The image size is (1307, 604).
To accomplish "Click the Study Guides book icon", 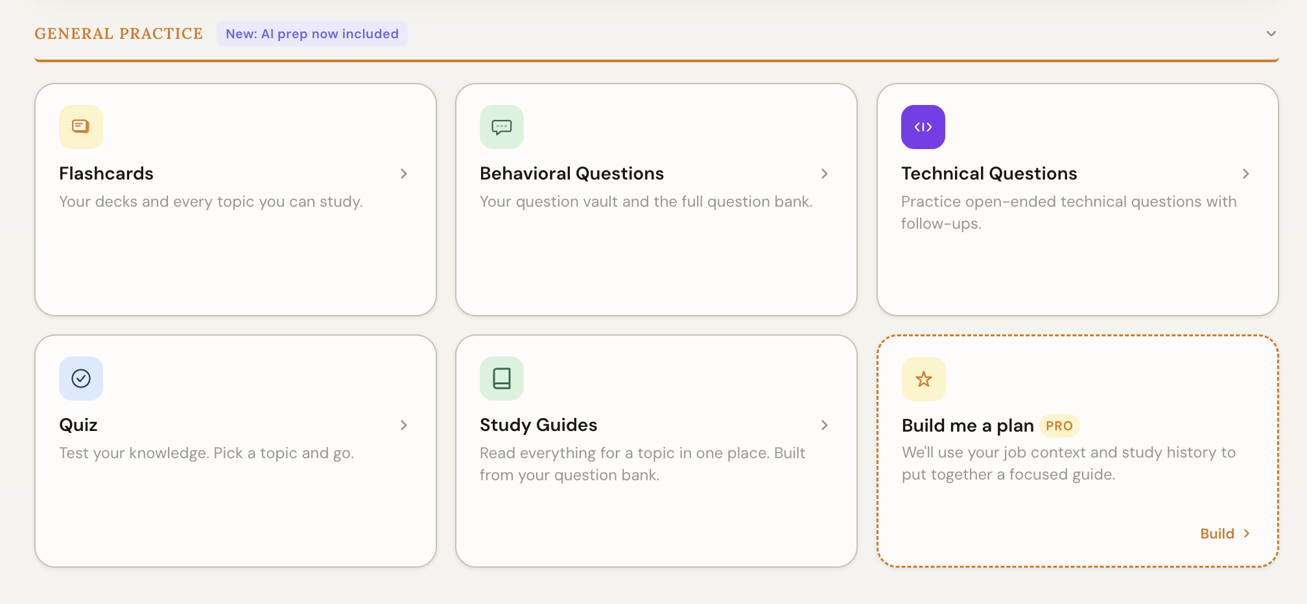I will [x=502, y=378].
